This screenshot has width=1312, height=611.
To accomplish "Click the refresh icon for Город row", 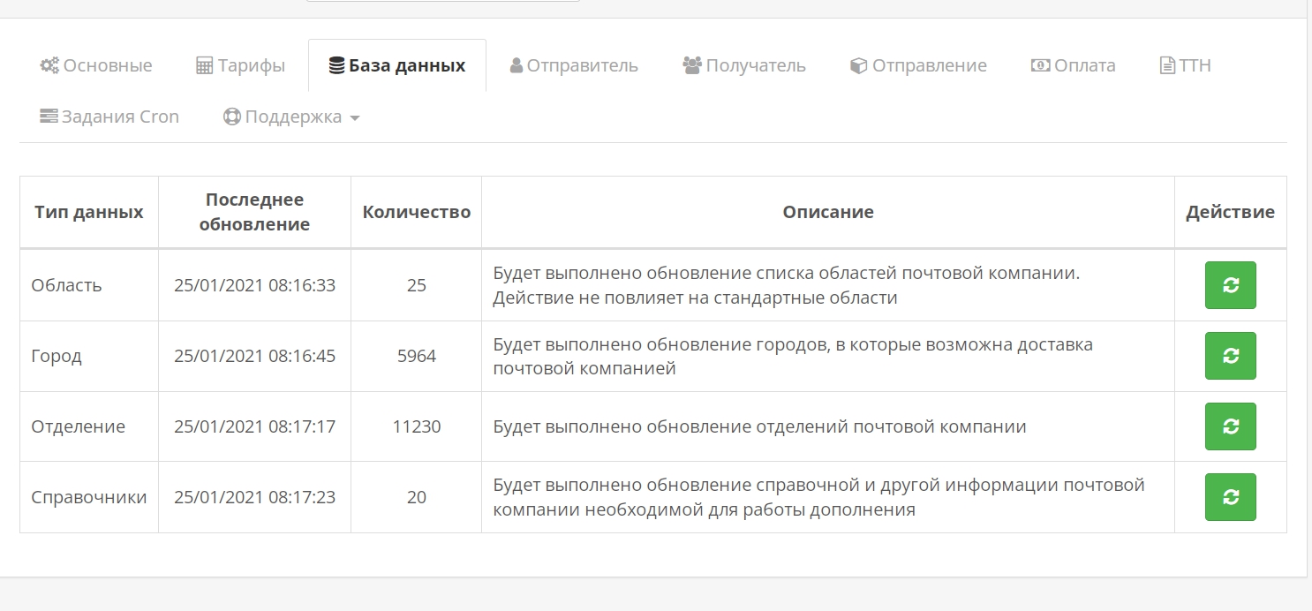I will coord(1230,356).
